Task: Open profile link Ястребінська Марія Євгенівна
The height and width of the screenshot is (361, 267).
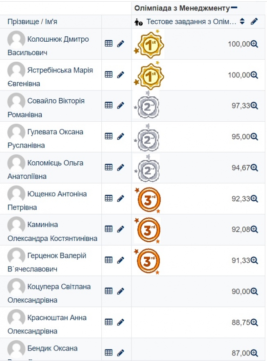Action: coord(60,70)
